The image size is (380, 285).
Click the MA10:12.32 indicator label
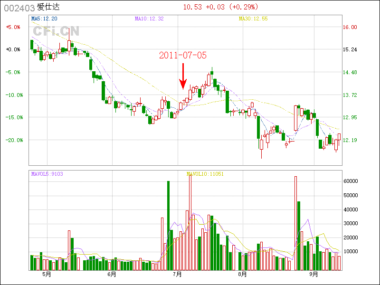tap(149, 19)
